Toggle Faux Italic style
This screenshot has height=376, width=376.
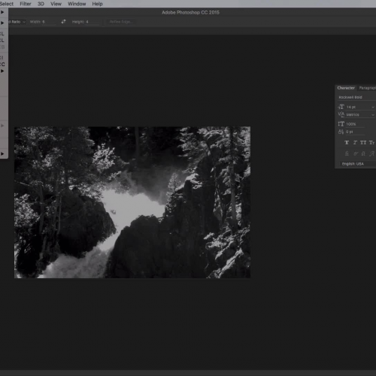click(355, 143)
